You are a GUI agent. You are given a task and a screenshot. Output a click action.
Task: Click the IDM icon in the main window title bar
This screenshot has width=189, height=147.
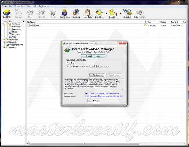click(x=2, y=2)
